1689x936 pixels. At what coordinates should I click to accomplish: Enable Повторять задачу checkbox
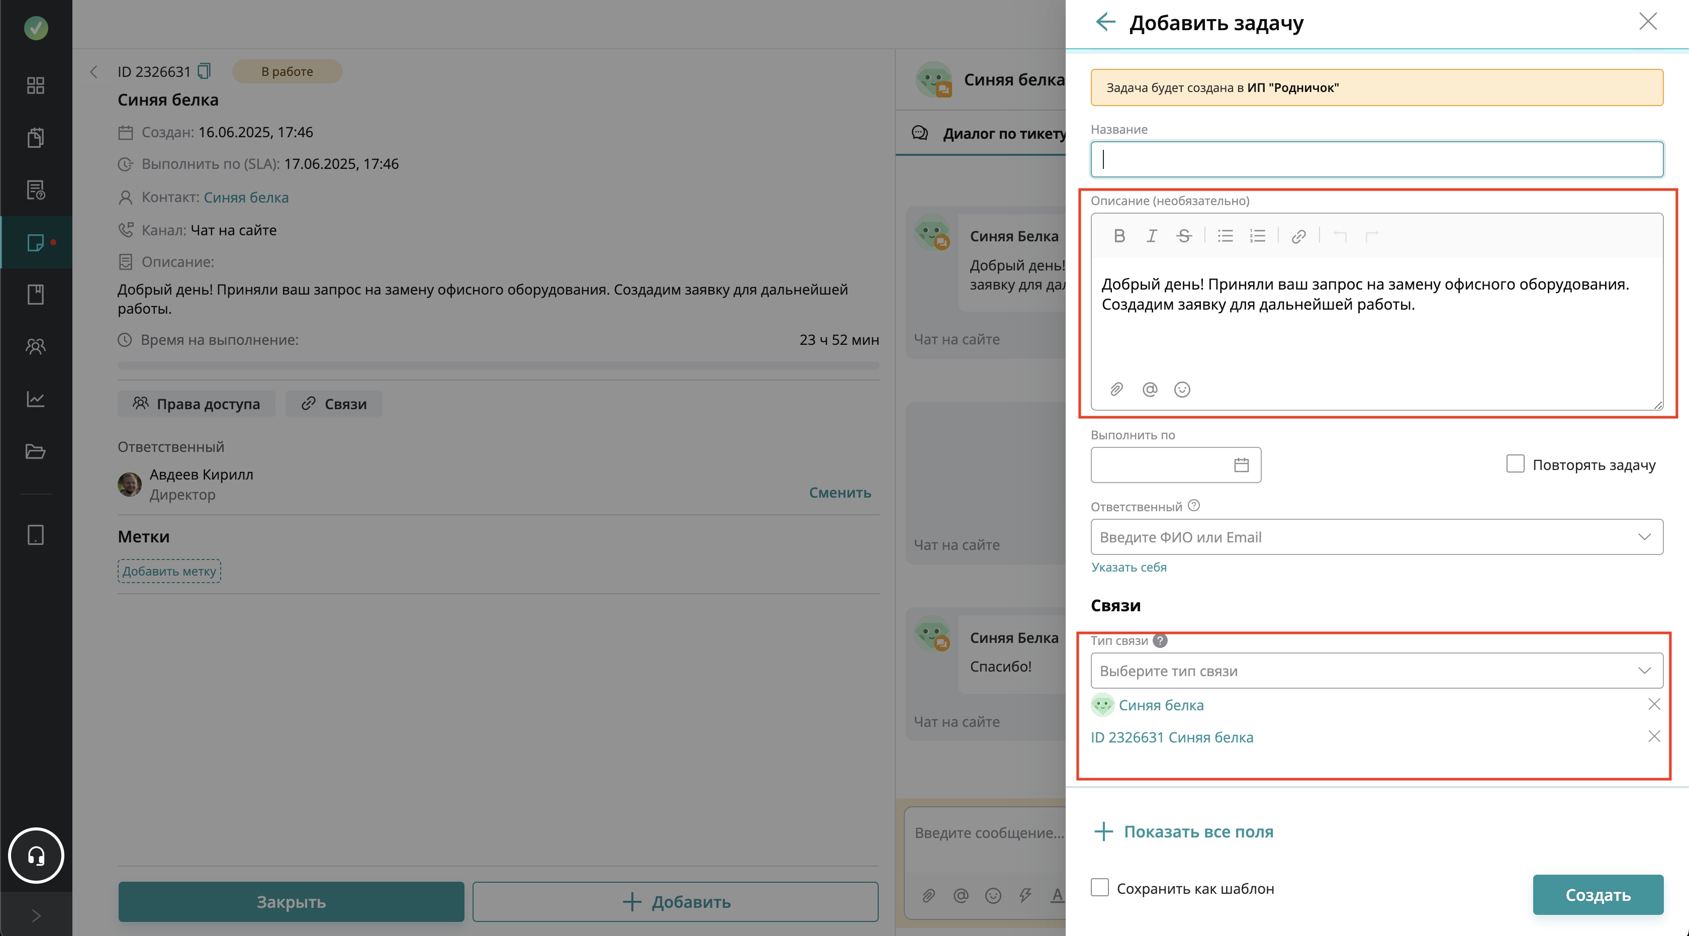coord(1515,464)
